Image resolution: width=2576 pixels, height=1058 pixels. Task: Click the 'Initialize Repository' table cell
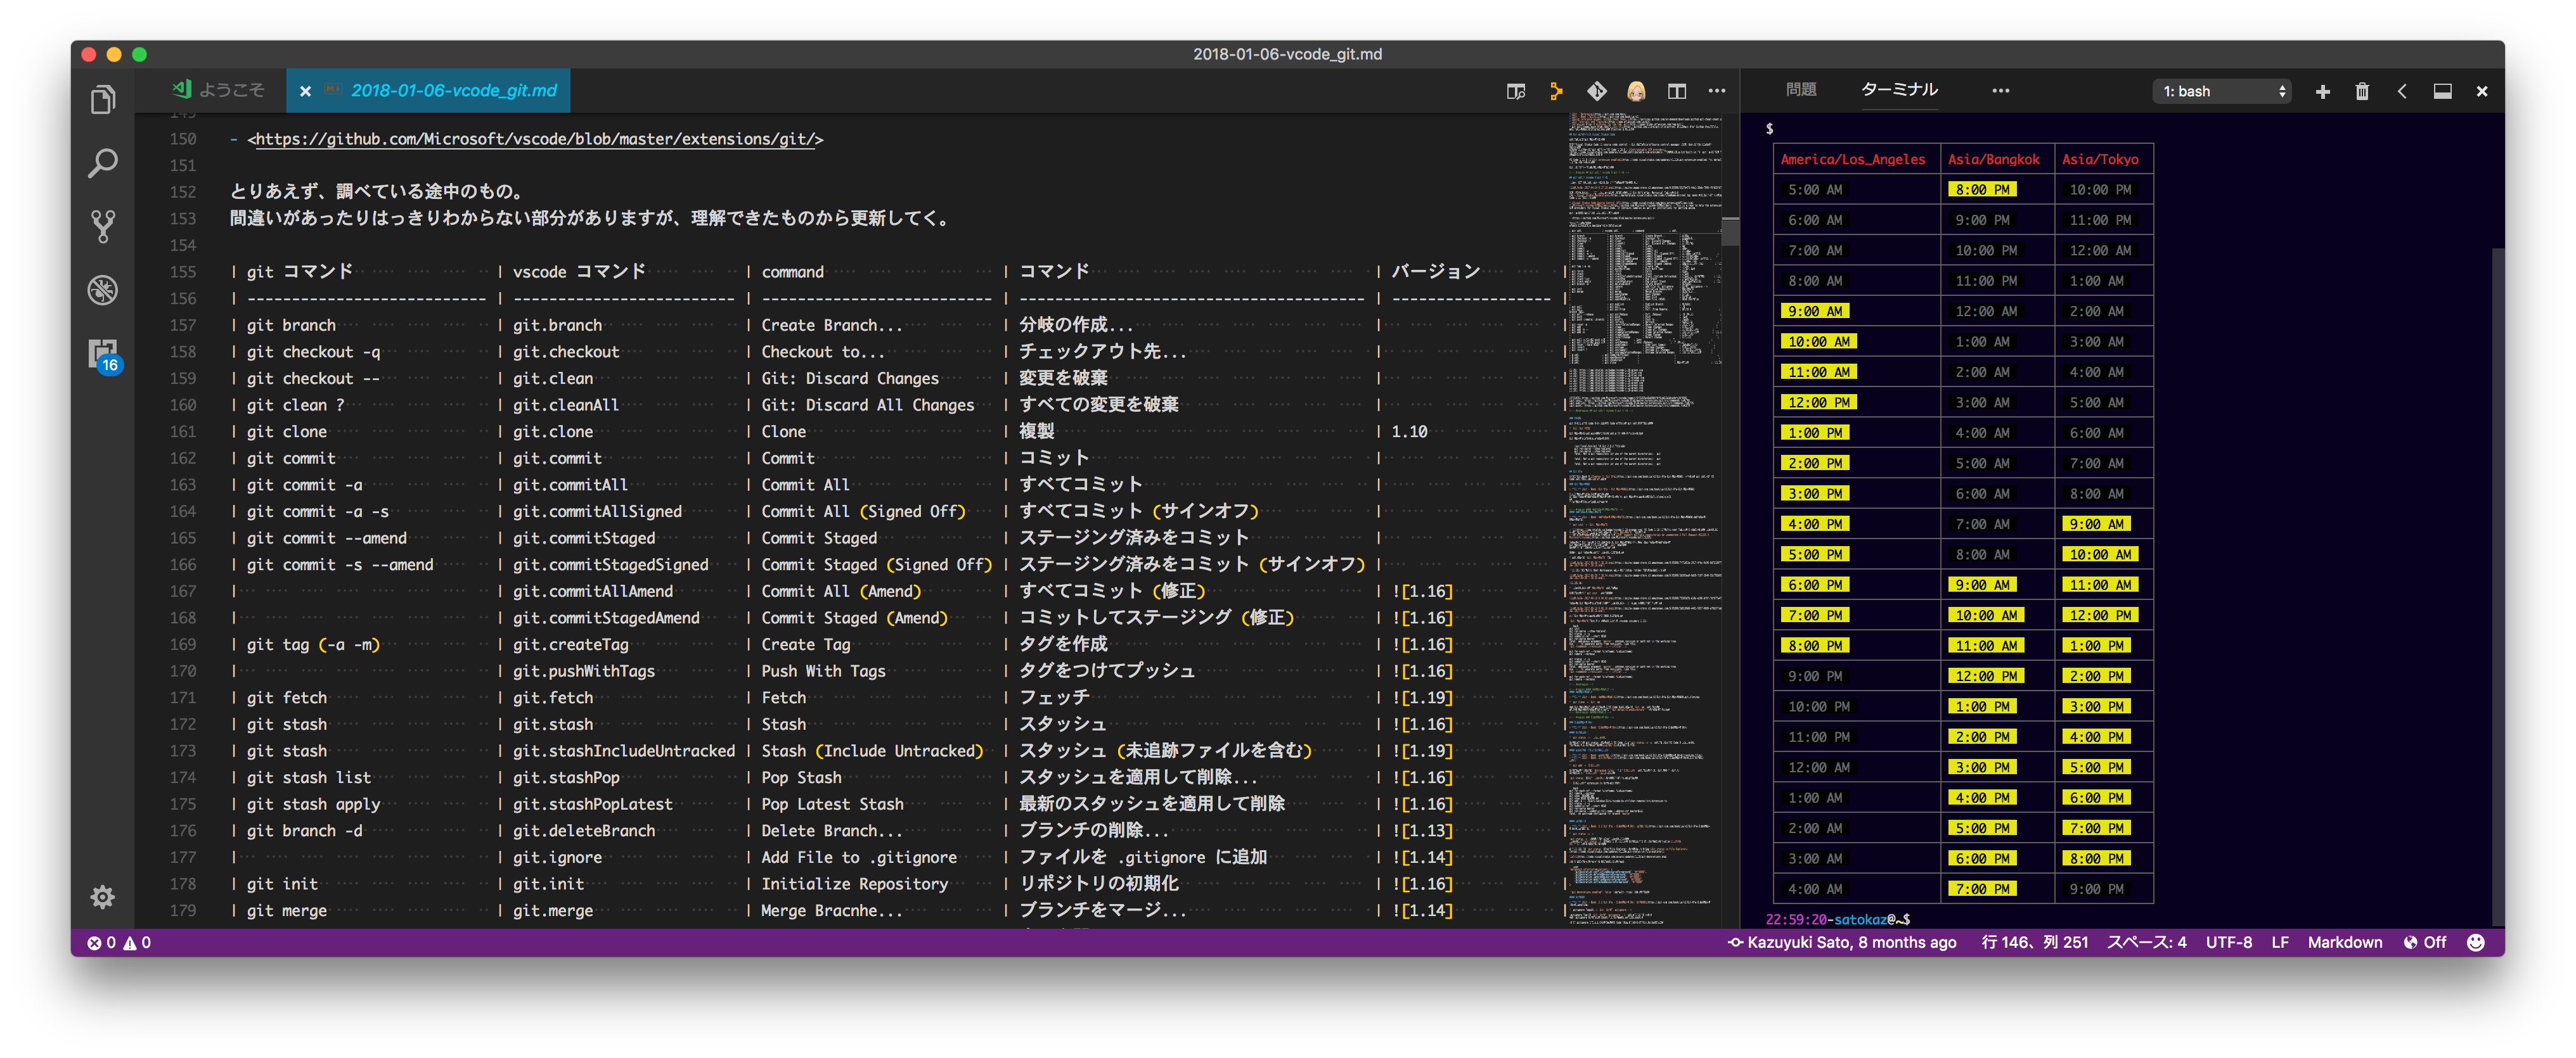[x=854, y=884]
